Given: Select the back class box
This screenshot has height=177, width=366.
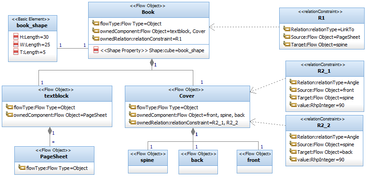Looking at the screenshot, I should point(198,162).
